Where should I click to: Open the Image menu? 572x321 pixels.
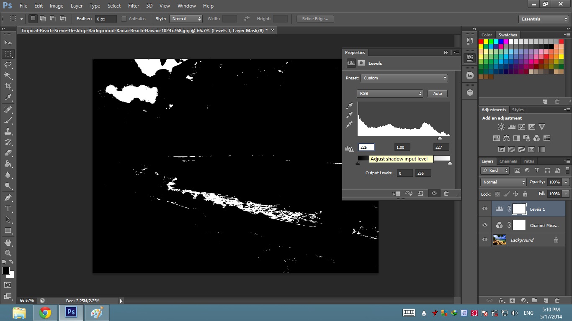coord(57,6)
